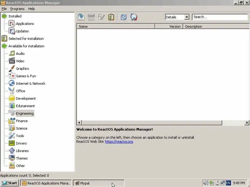Open the Programs menu
Viewport: 250px width, 187px height.
[x=17, y=9]
